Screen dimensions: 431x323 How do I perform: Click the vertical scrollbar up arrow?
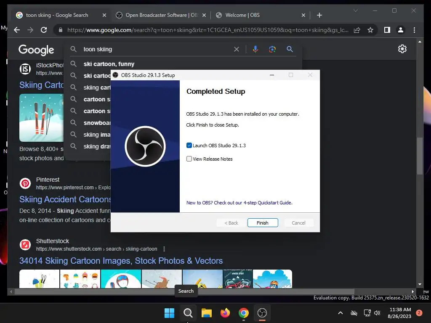pos(420,42)
